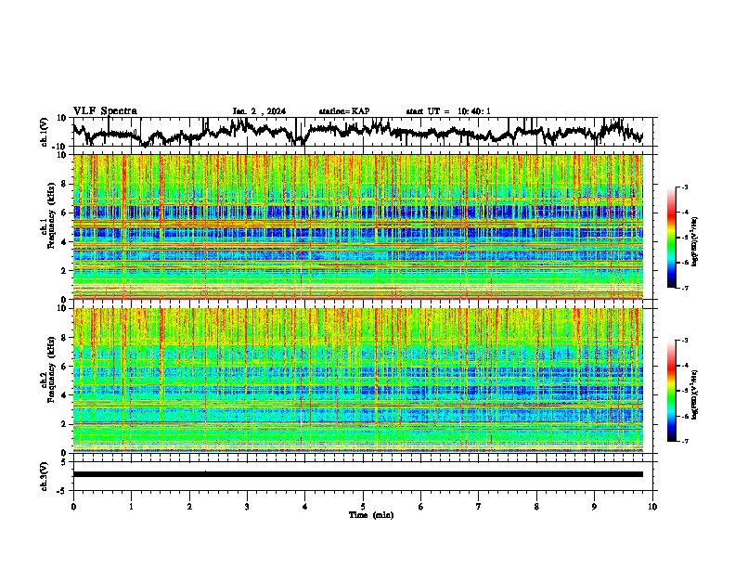The height and width of the screenshot is (568, 735).
Task: Click the "5" tick on the ch.3(V) axis
Action: 65,462
